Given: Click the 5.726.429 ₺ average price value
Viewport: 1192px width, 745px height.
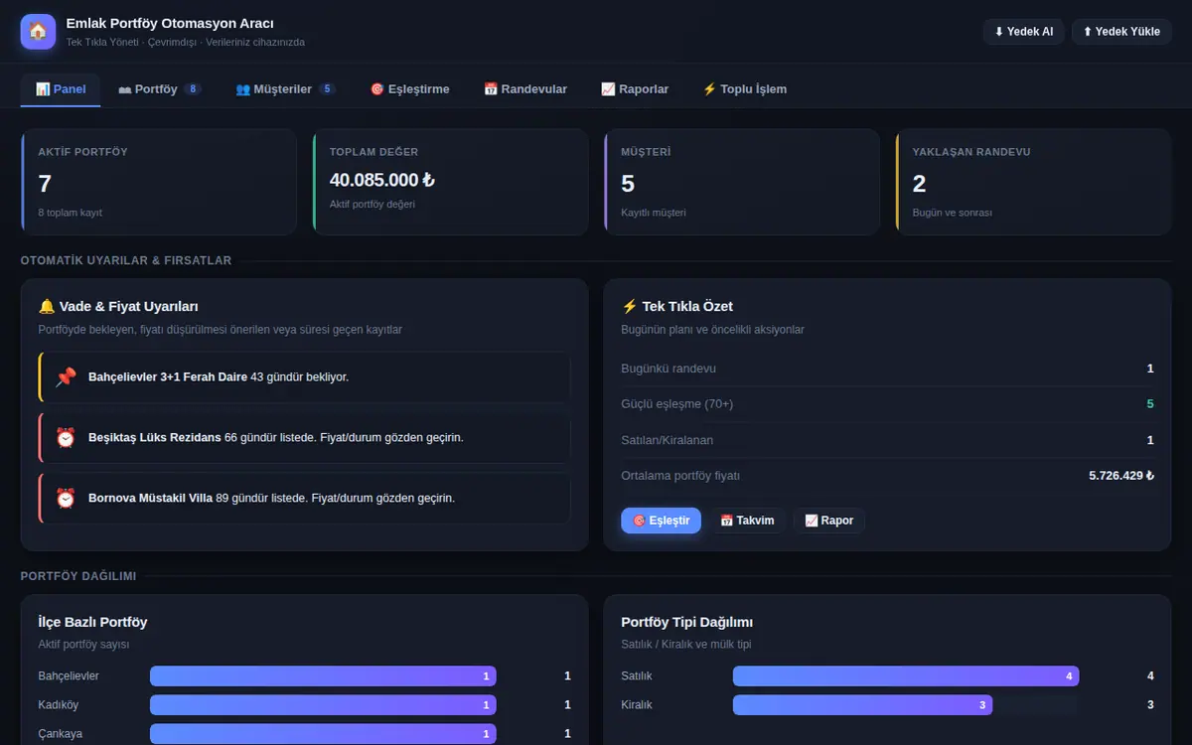Looking at the screenshot, I should coord(1121,476).
